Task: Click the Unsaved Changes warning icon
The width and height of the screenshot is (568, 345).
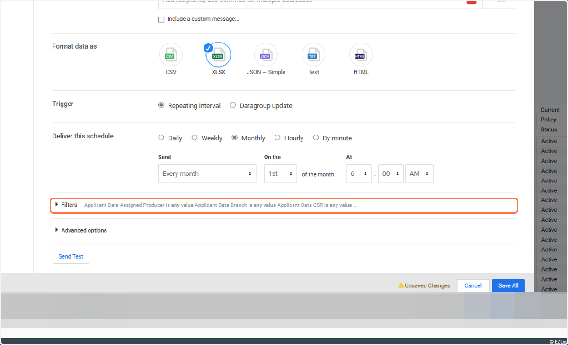Action: tap(401, 285)
